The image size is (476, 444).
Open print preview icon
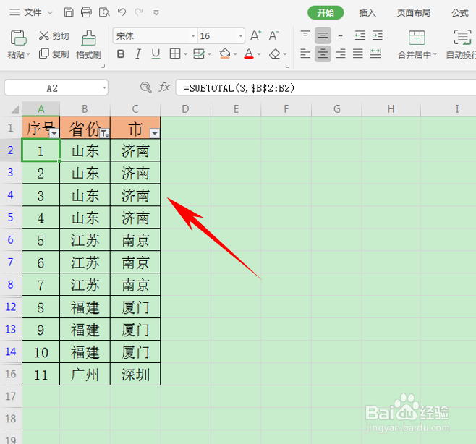click(x=104, y=12)
